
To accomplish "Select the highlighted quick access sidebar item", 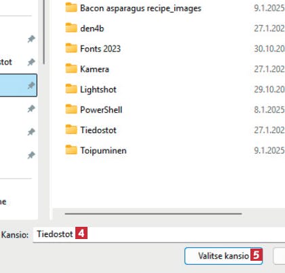I will click(18, 86).
